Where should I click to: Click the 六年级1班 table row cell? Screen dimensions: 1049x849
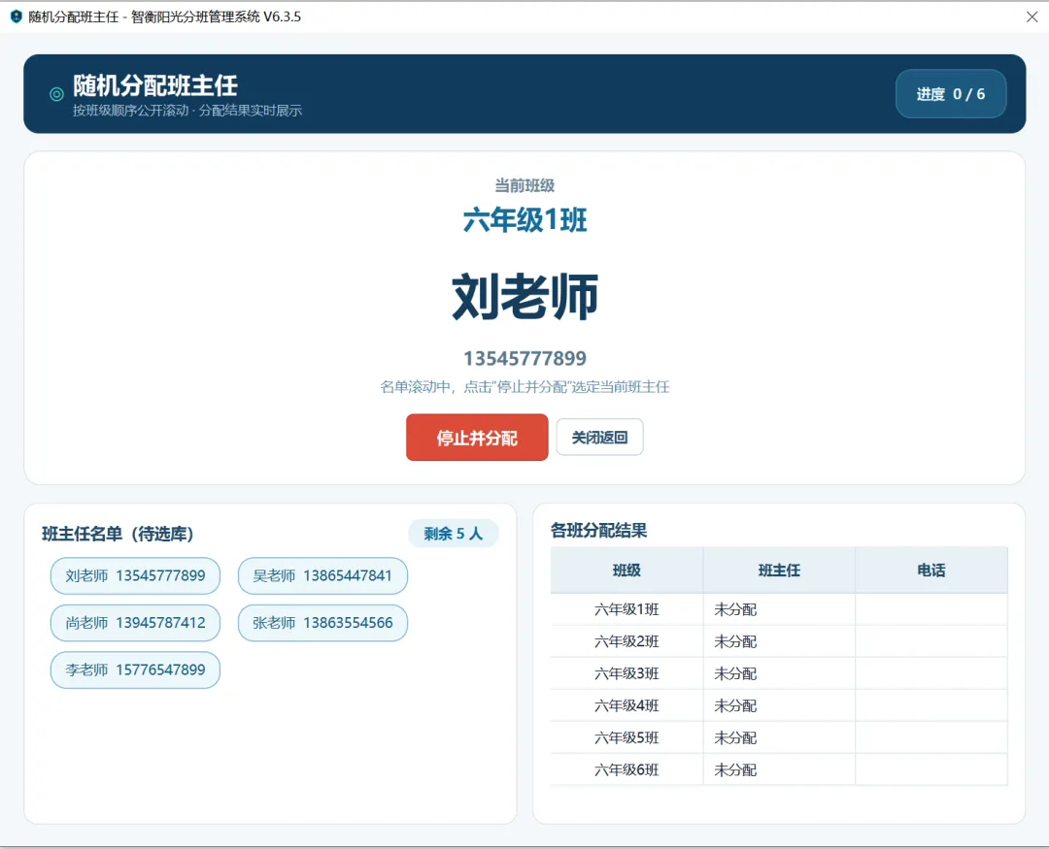pyautogui.click(x=626, y=609)
